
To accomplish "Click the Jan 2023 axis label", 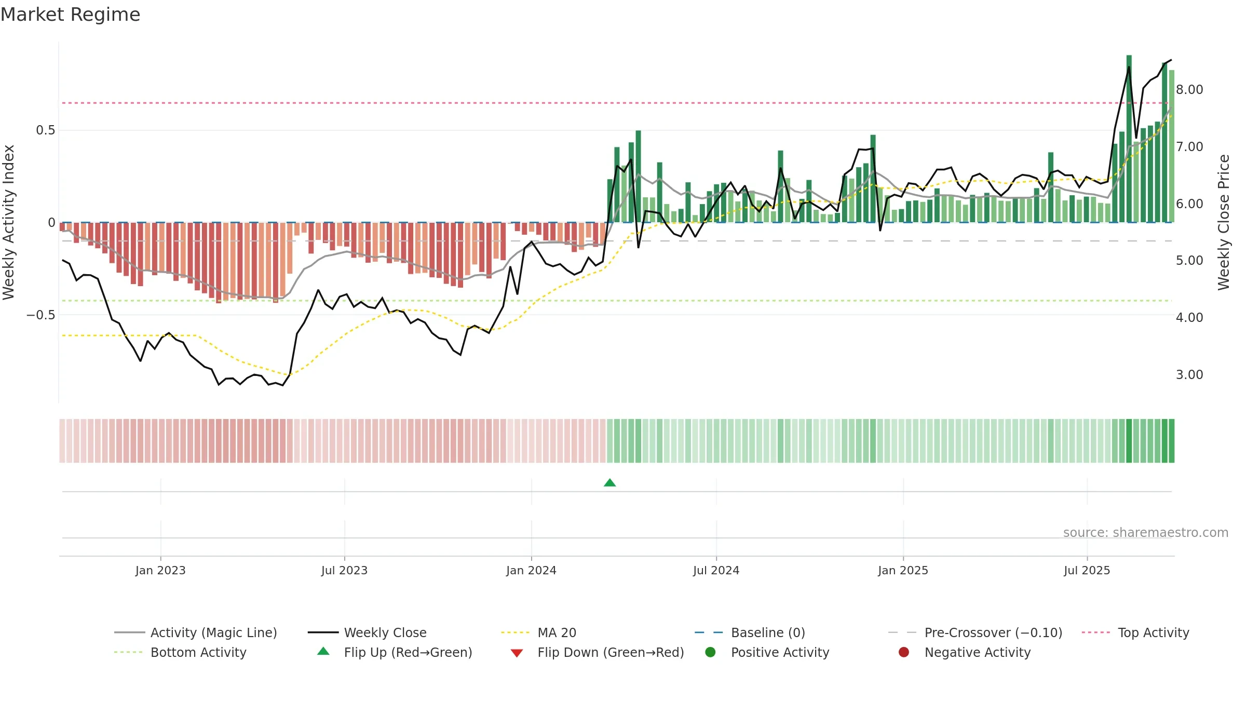I will click(160, 570).
